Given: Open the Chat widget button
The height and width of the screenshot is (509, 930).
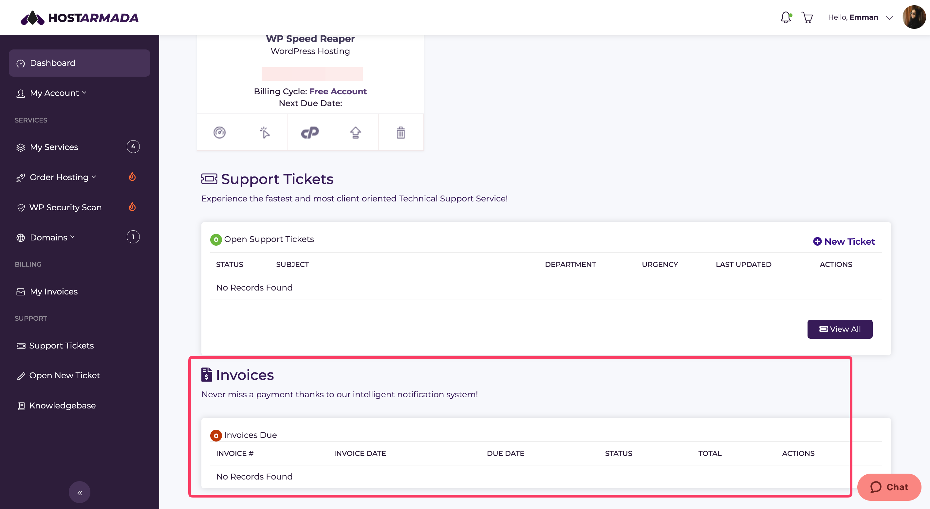Looking at the screenshot, I should click(x=889, y=487).
